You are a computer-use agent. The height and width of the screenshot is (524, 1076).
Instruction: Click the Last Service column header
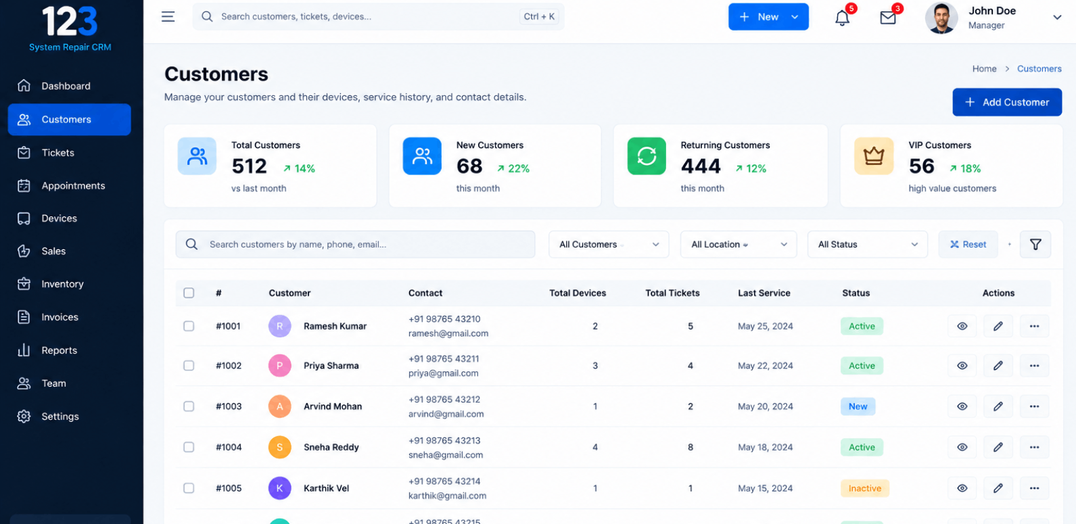(764, 293)
